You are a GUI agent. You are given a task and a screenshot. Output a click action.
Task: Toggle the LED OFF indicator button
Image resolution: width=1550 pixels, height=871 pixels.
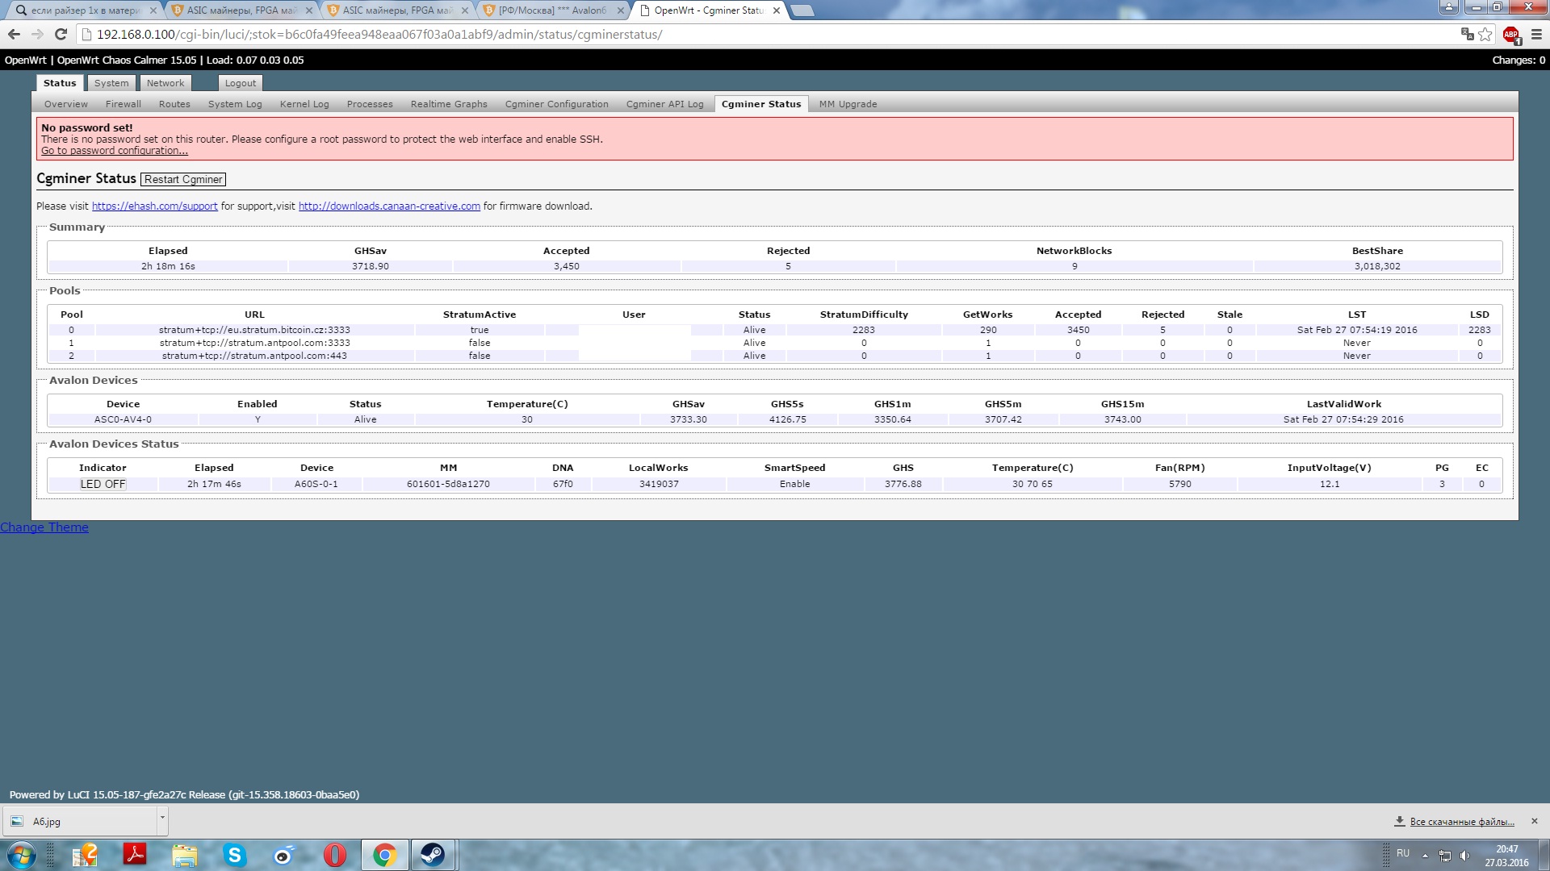click(x=103, y=484)
